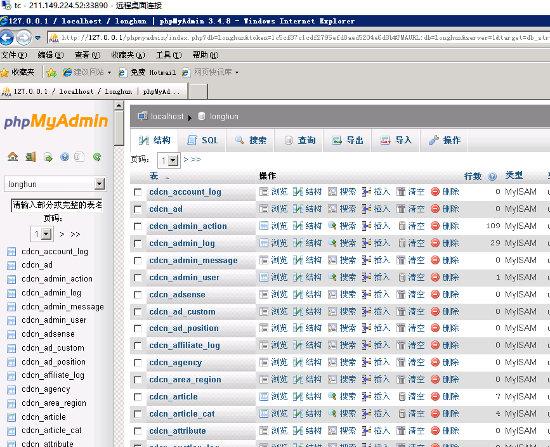Click empty trash icon for cdcn_adsense row
This screenshot has width=550, height=447.
(x=401, y=294)
